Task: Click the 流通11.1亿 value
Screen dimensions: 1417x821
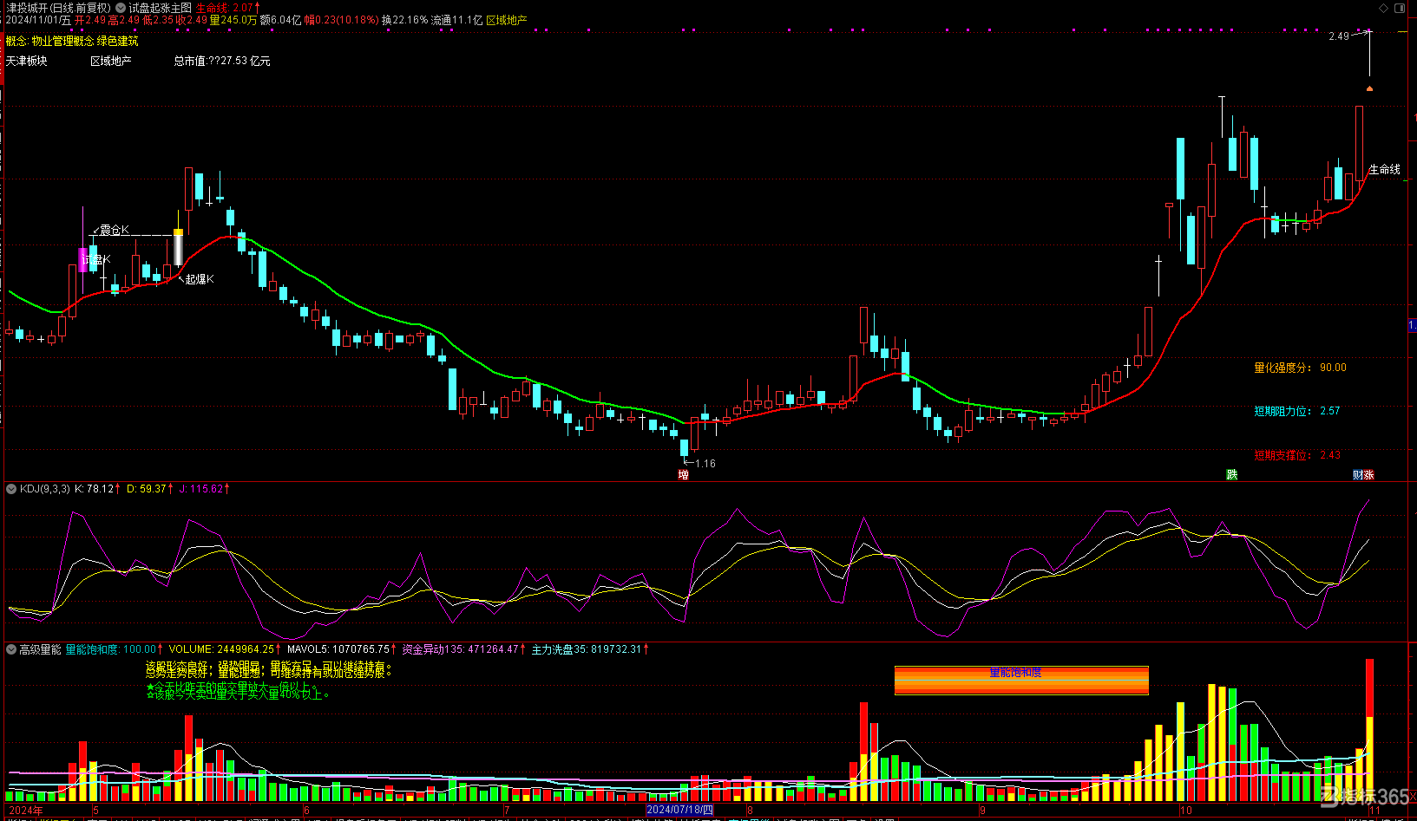Action: pos(457,20)
